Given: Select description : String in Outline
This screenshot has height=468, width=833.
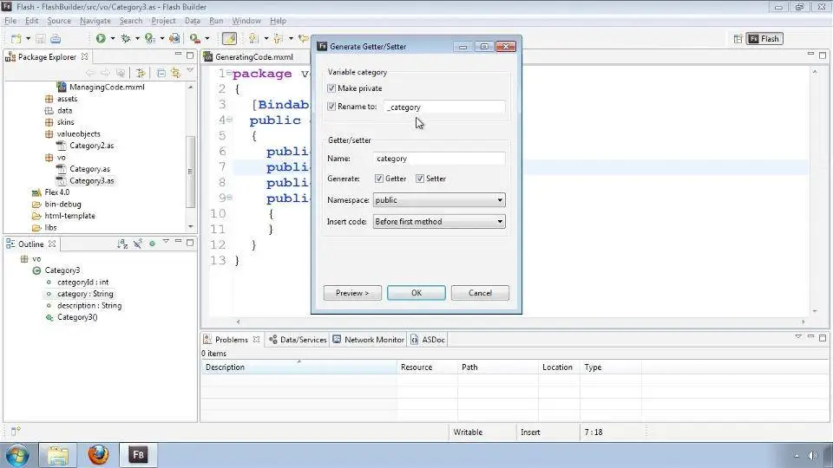Looking at the screenshot, I should click(89, 306).
